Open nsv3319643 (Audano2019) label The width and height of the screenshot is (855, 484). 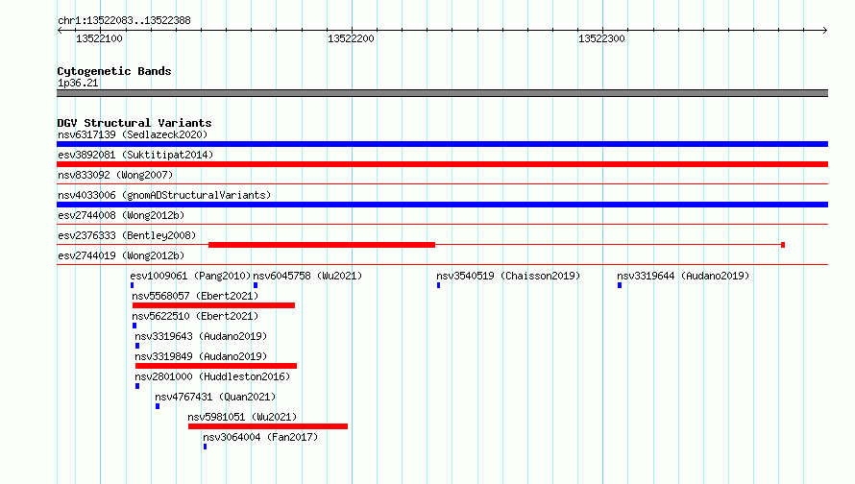pyautogui.click(x=201, y=336)
